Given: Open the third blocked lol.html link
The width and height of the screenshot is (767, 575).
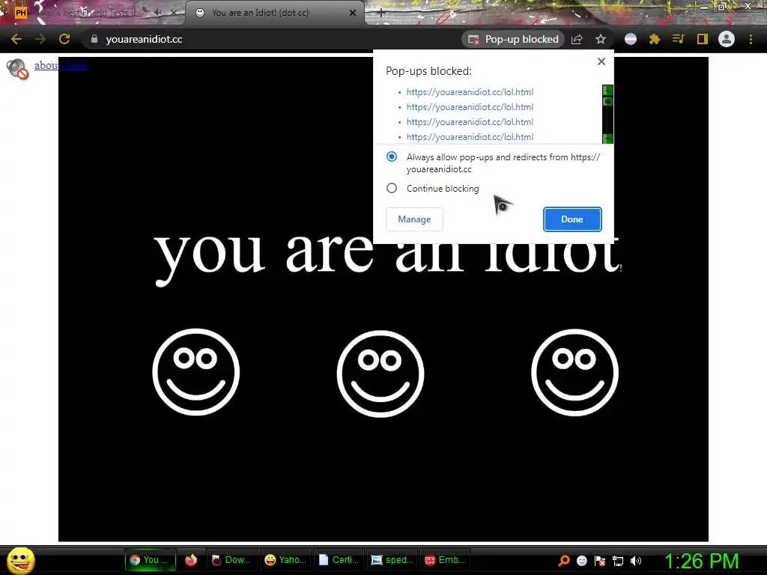Looking at the screenshot, I should (x=470, y=122).
